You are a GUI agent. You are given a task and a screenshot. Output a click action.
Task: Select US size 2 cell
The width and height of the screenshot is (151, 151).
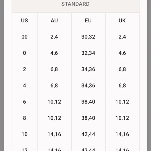pos(24,69)
